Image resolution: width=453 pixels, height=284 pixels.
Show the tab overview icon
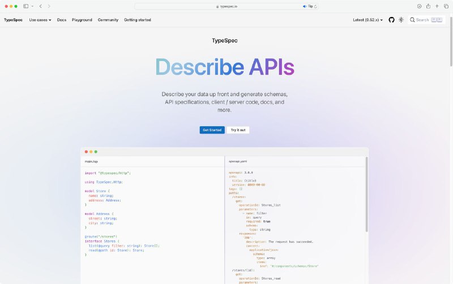tap(446, 6)
